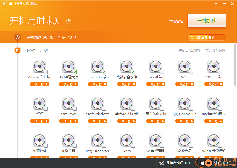Click the 共可加速 68 项 summary text
237x168 pixels.
tap(52, 37)
